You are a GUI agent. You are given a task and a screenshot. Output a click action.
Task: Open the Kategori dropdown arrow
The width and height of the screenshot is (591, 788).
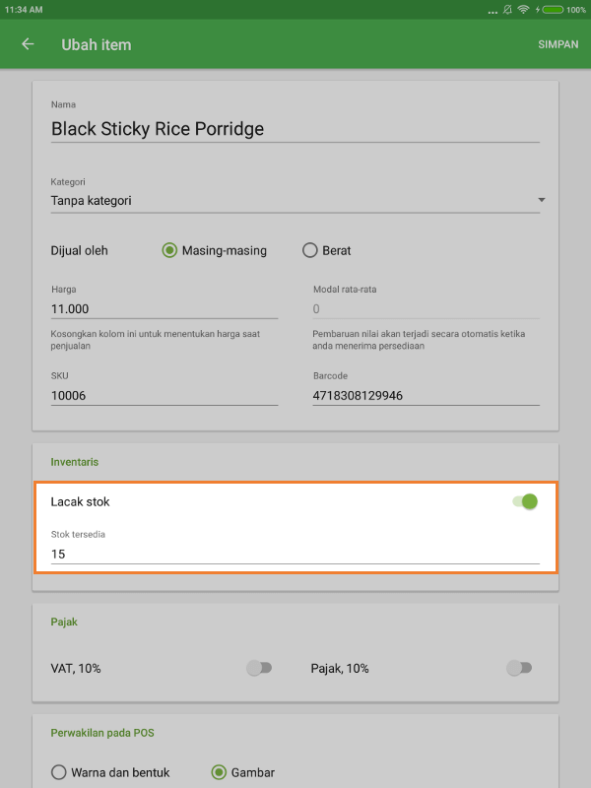coord(541,200)
